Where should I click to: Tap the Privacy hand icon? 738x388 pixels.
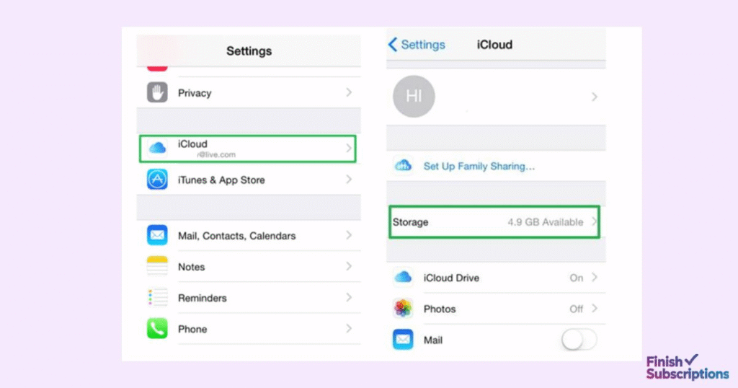pos(157,92)
